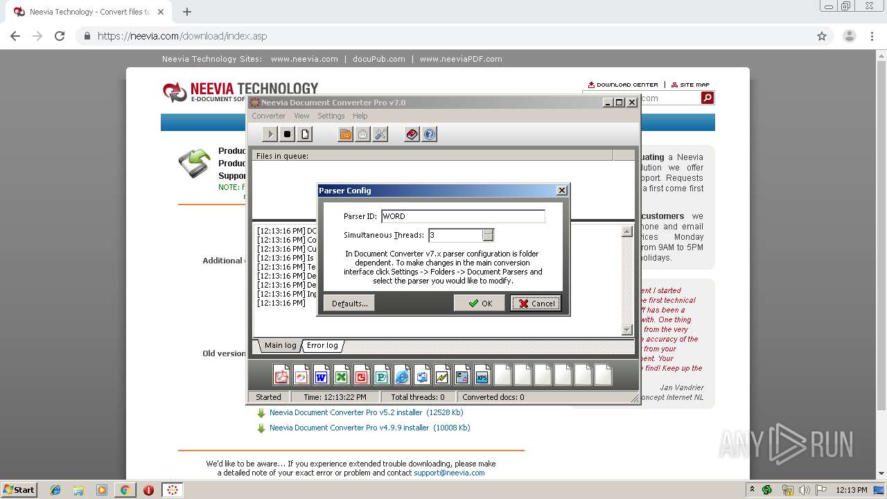
Task: Click the blank page toolbar icon
Action: [x=306, y=134]
